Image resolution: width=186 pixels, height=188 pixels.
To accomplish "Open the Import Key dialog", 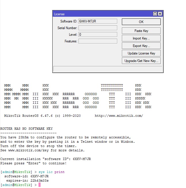I will [x=141, y=38].
